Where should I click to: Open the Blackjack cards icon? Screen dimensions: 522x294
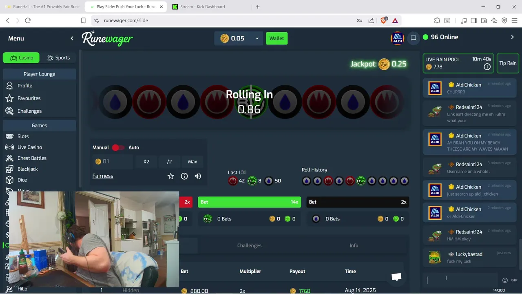pyautogui.click(x=10, y=169)
